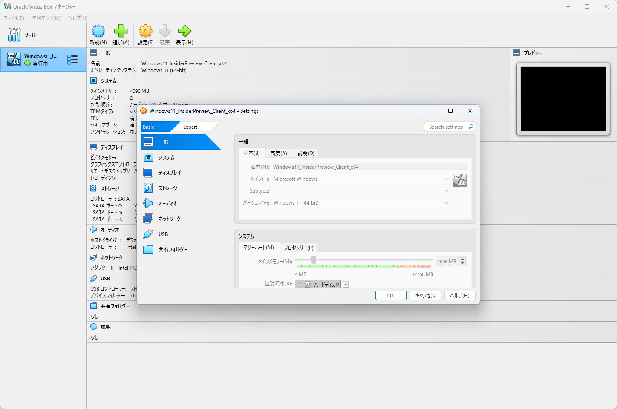Click the 一般 header in Manager details pane
The image size is (617, 409).
click(106, 53)
